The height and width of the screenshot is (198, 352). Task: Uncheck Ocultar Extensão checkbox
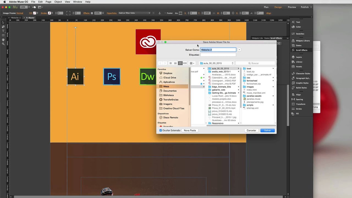click(x=161, y=130)
